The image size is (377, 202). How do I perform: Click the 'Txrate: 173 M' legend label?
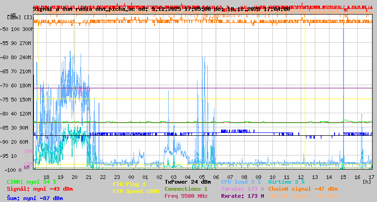click(243, 189)
